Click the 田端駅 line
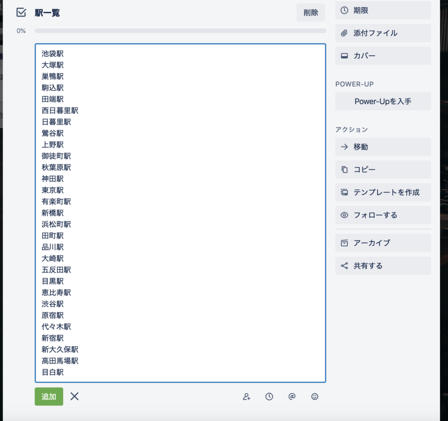Viewport: 448px width, 421px height. click(52, 99)
